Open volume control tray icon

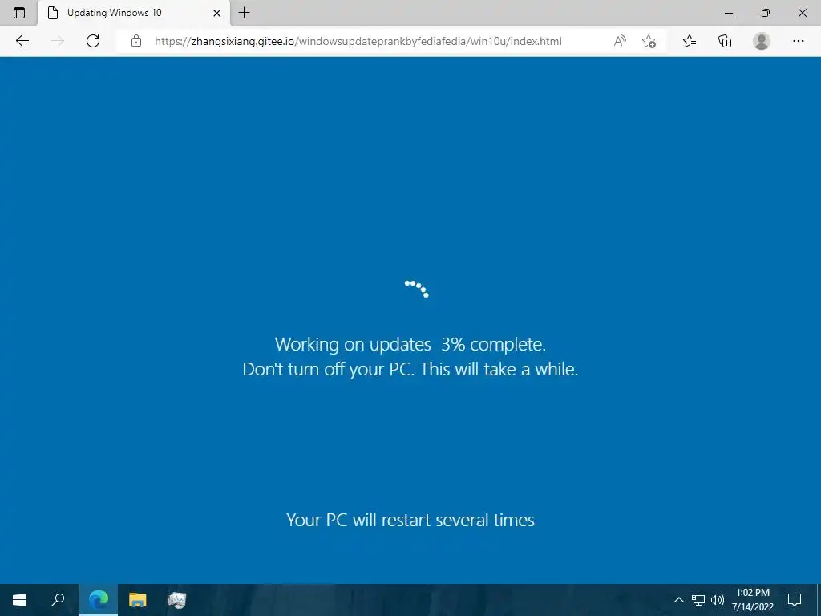tap(718, 600)
